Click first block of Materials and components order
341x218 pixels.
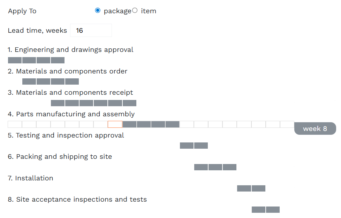coord(29,81)
